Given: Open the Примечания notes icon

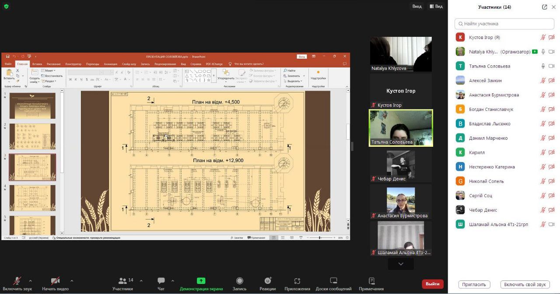Looking at the screenshot, I should [x=371, y=281].
